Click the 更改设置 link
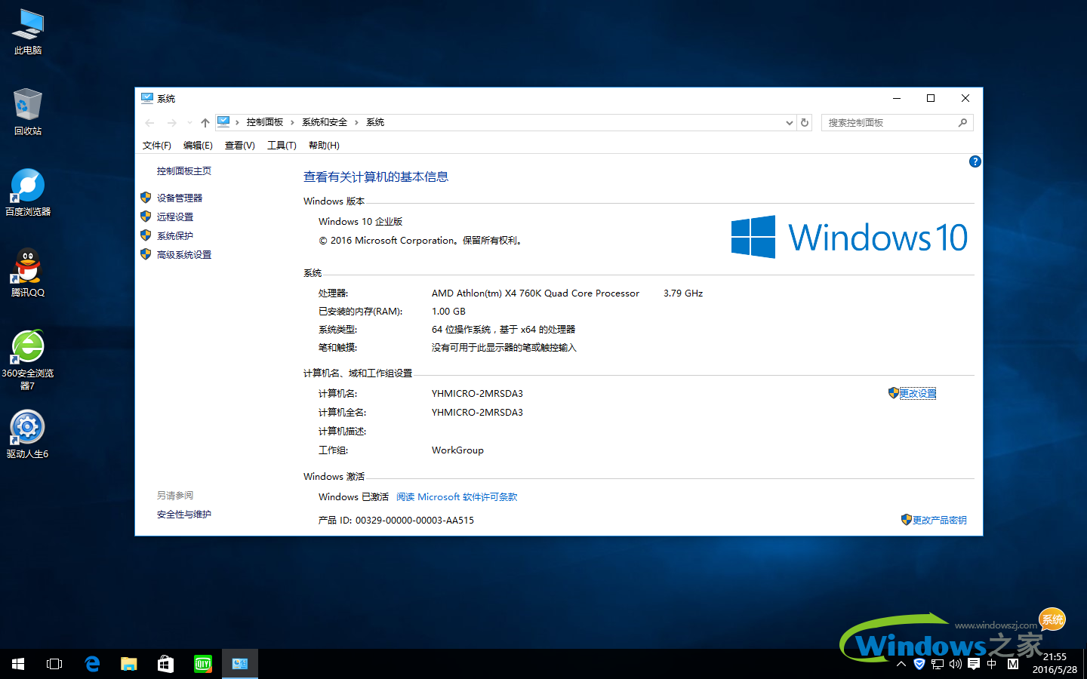This screenshot has width=1087, height=679. pos(918,392)
